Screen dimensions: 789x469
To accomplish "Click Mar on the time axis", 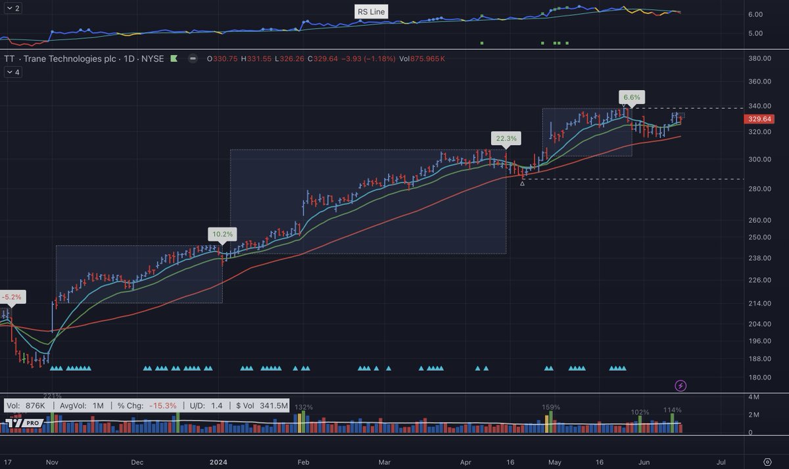I will point(384,462).
